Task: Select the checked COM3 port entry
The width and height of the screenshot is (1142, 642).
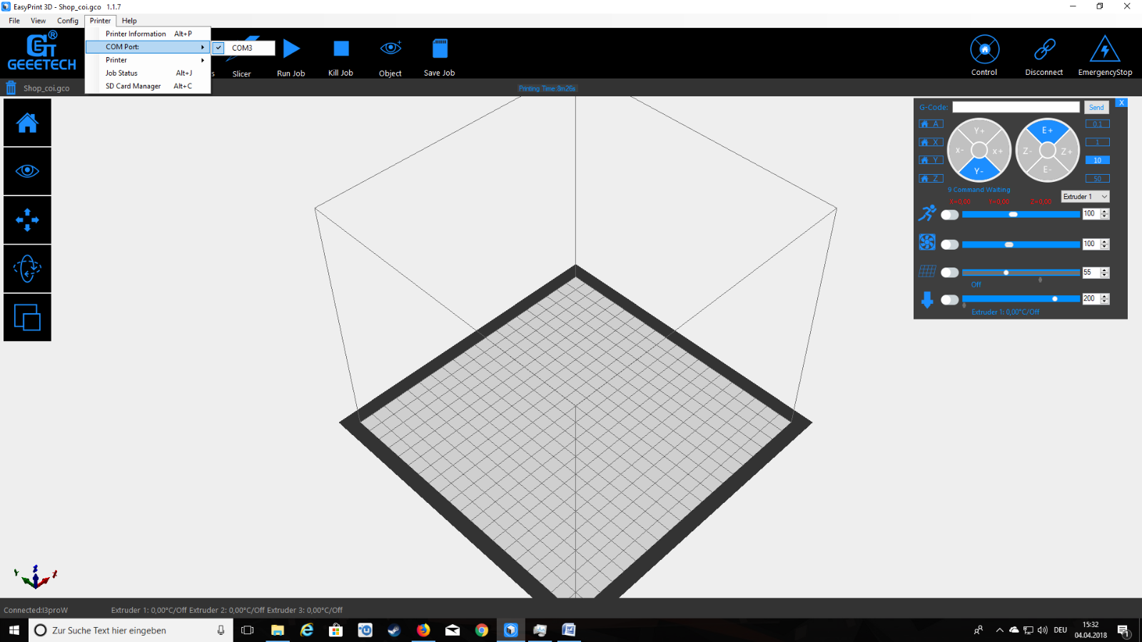Action: (242, 48)
